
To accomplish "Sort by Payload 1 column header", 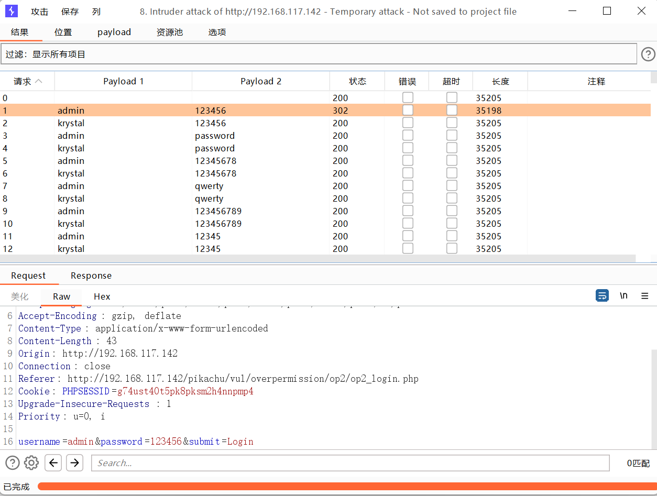I will click(x=123, y=81).
